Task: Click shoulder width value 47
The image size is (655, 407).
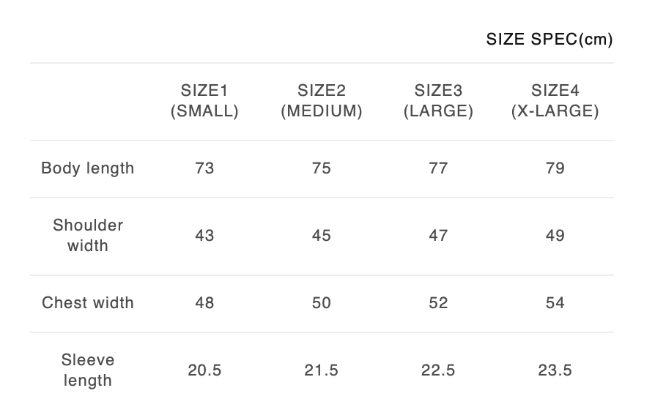Action: pos(438,236)
